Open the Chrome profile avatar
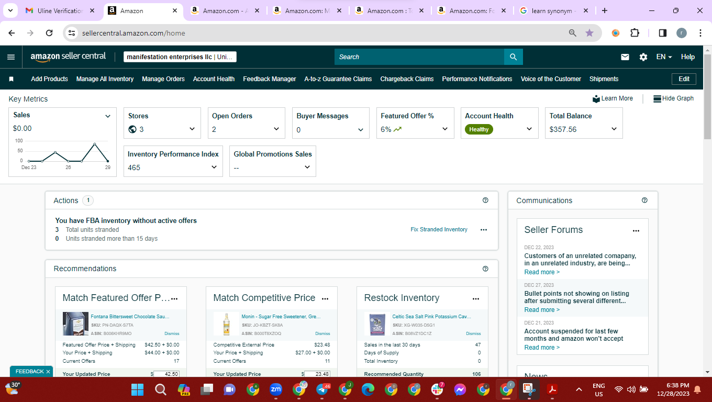 pyautogui.click(x=681, y=33)
